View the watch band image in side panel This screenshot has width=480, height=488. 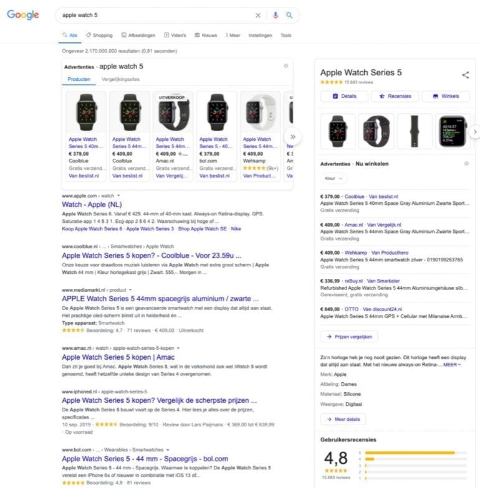pos(415,131)
